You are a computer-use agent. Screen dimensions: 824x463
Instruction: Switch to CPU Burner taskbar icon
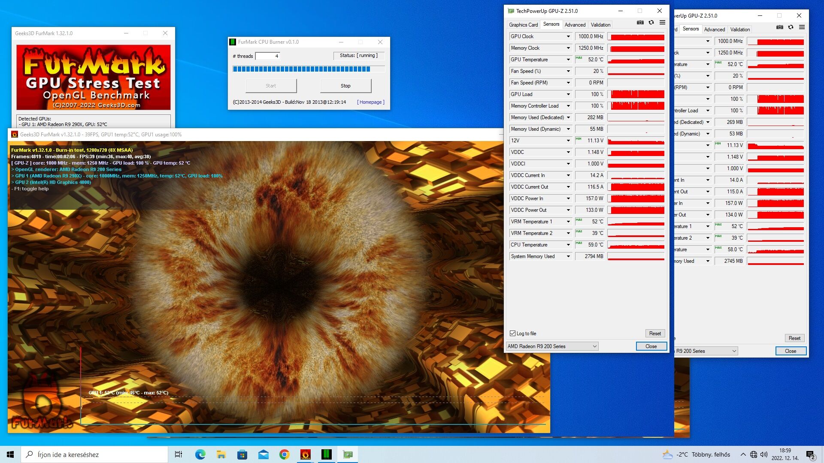327,454
